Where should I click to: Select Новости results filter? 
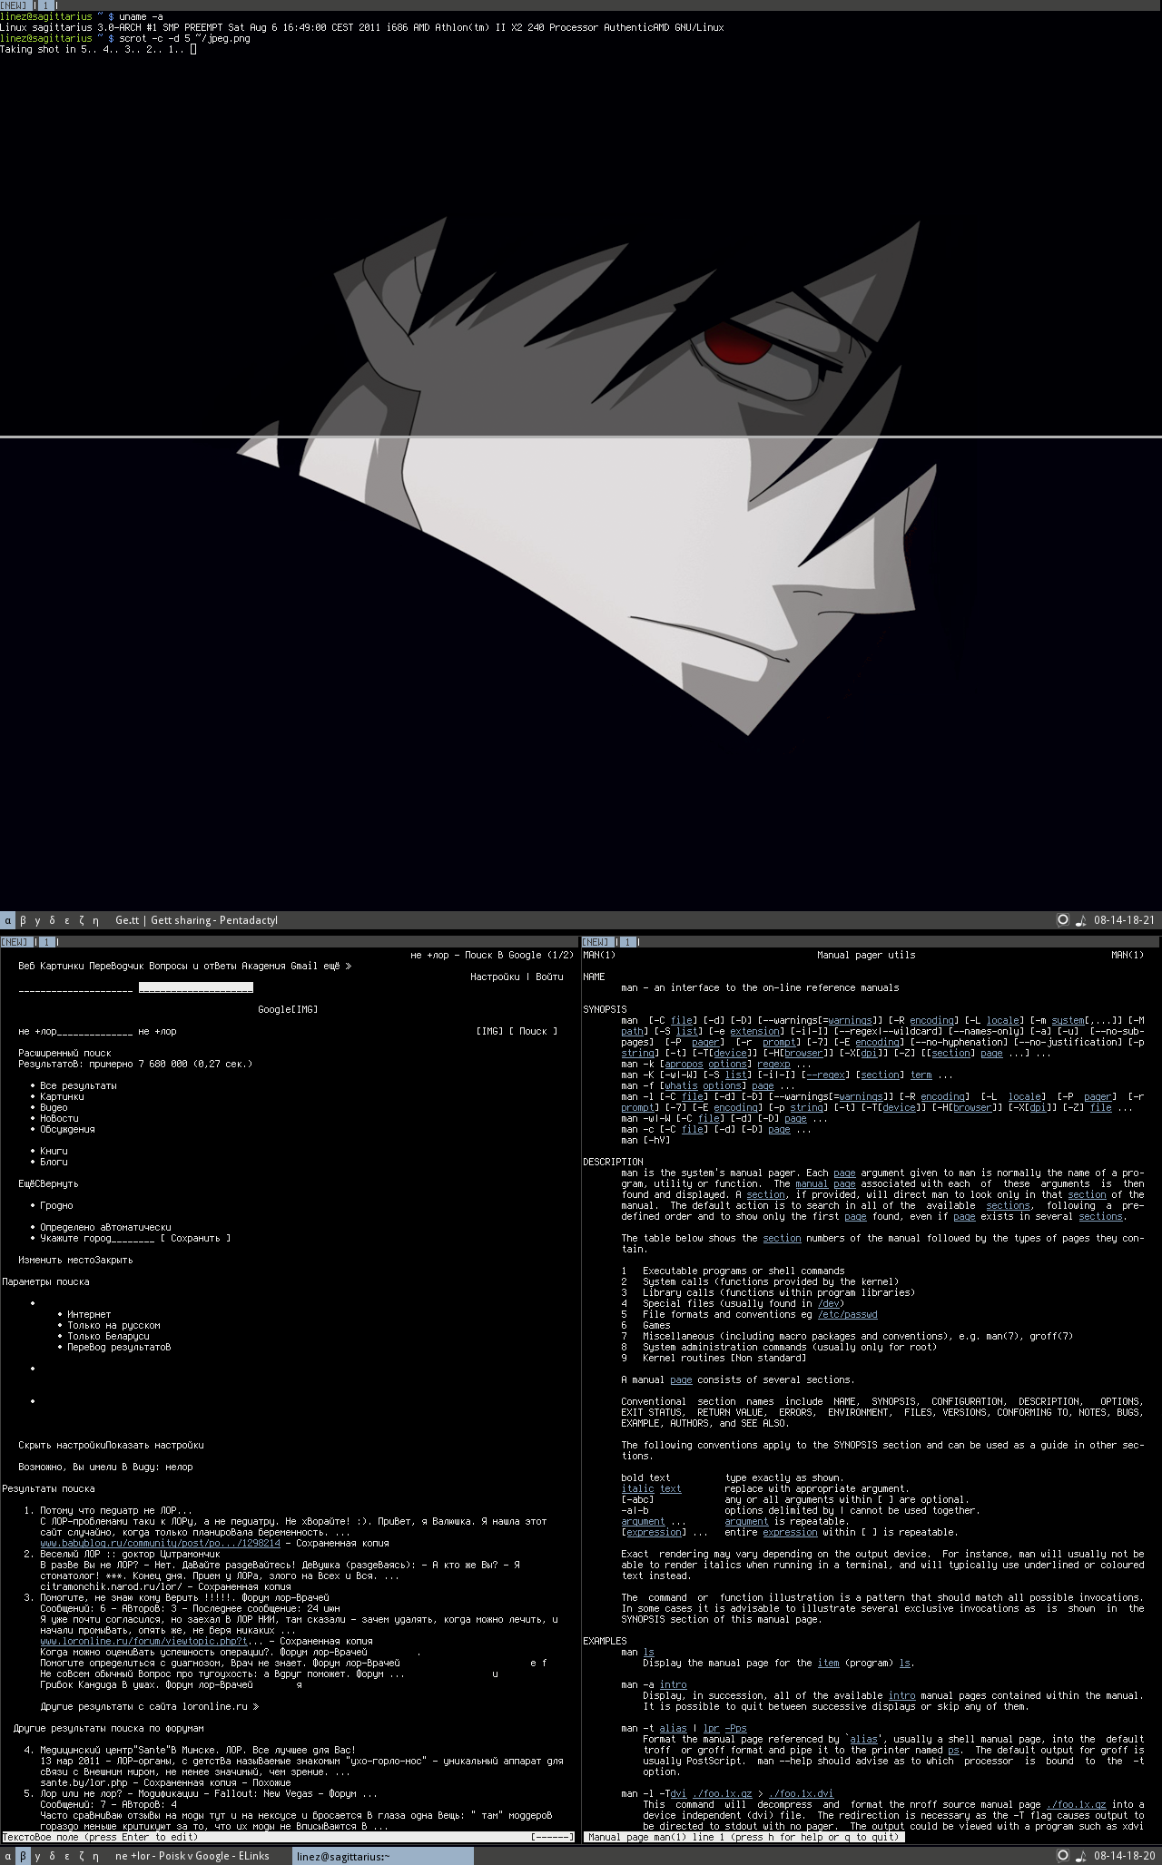coord(59,1118)
